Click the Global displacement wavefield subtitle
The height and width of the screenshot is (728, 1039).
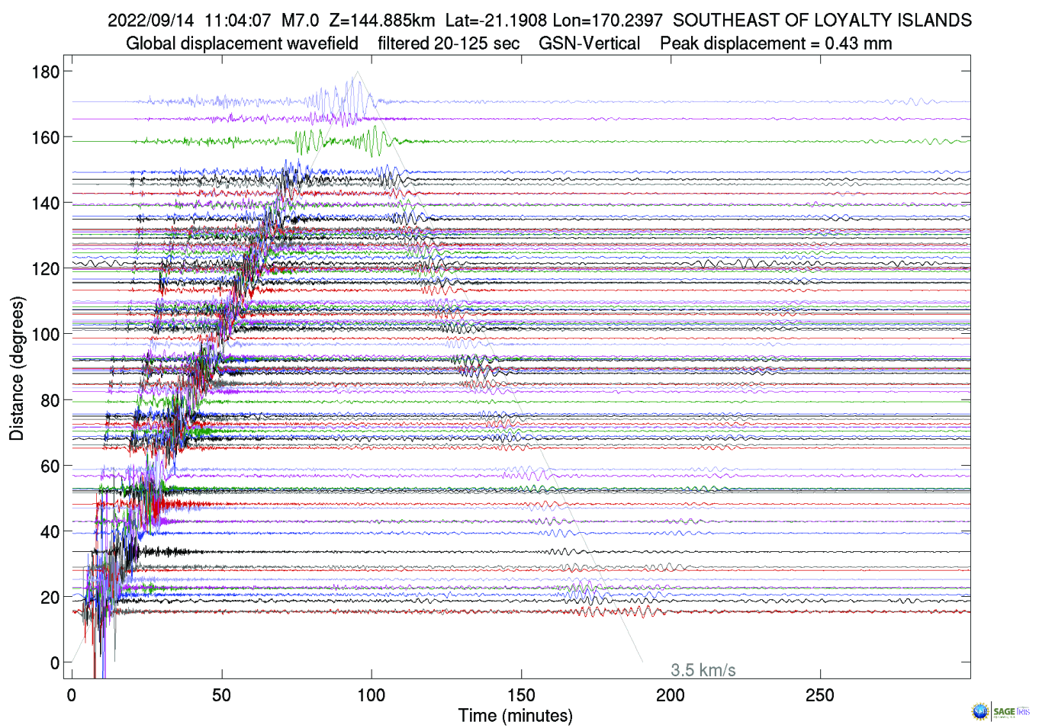pyautogui.click(x=242, y=43)
